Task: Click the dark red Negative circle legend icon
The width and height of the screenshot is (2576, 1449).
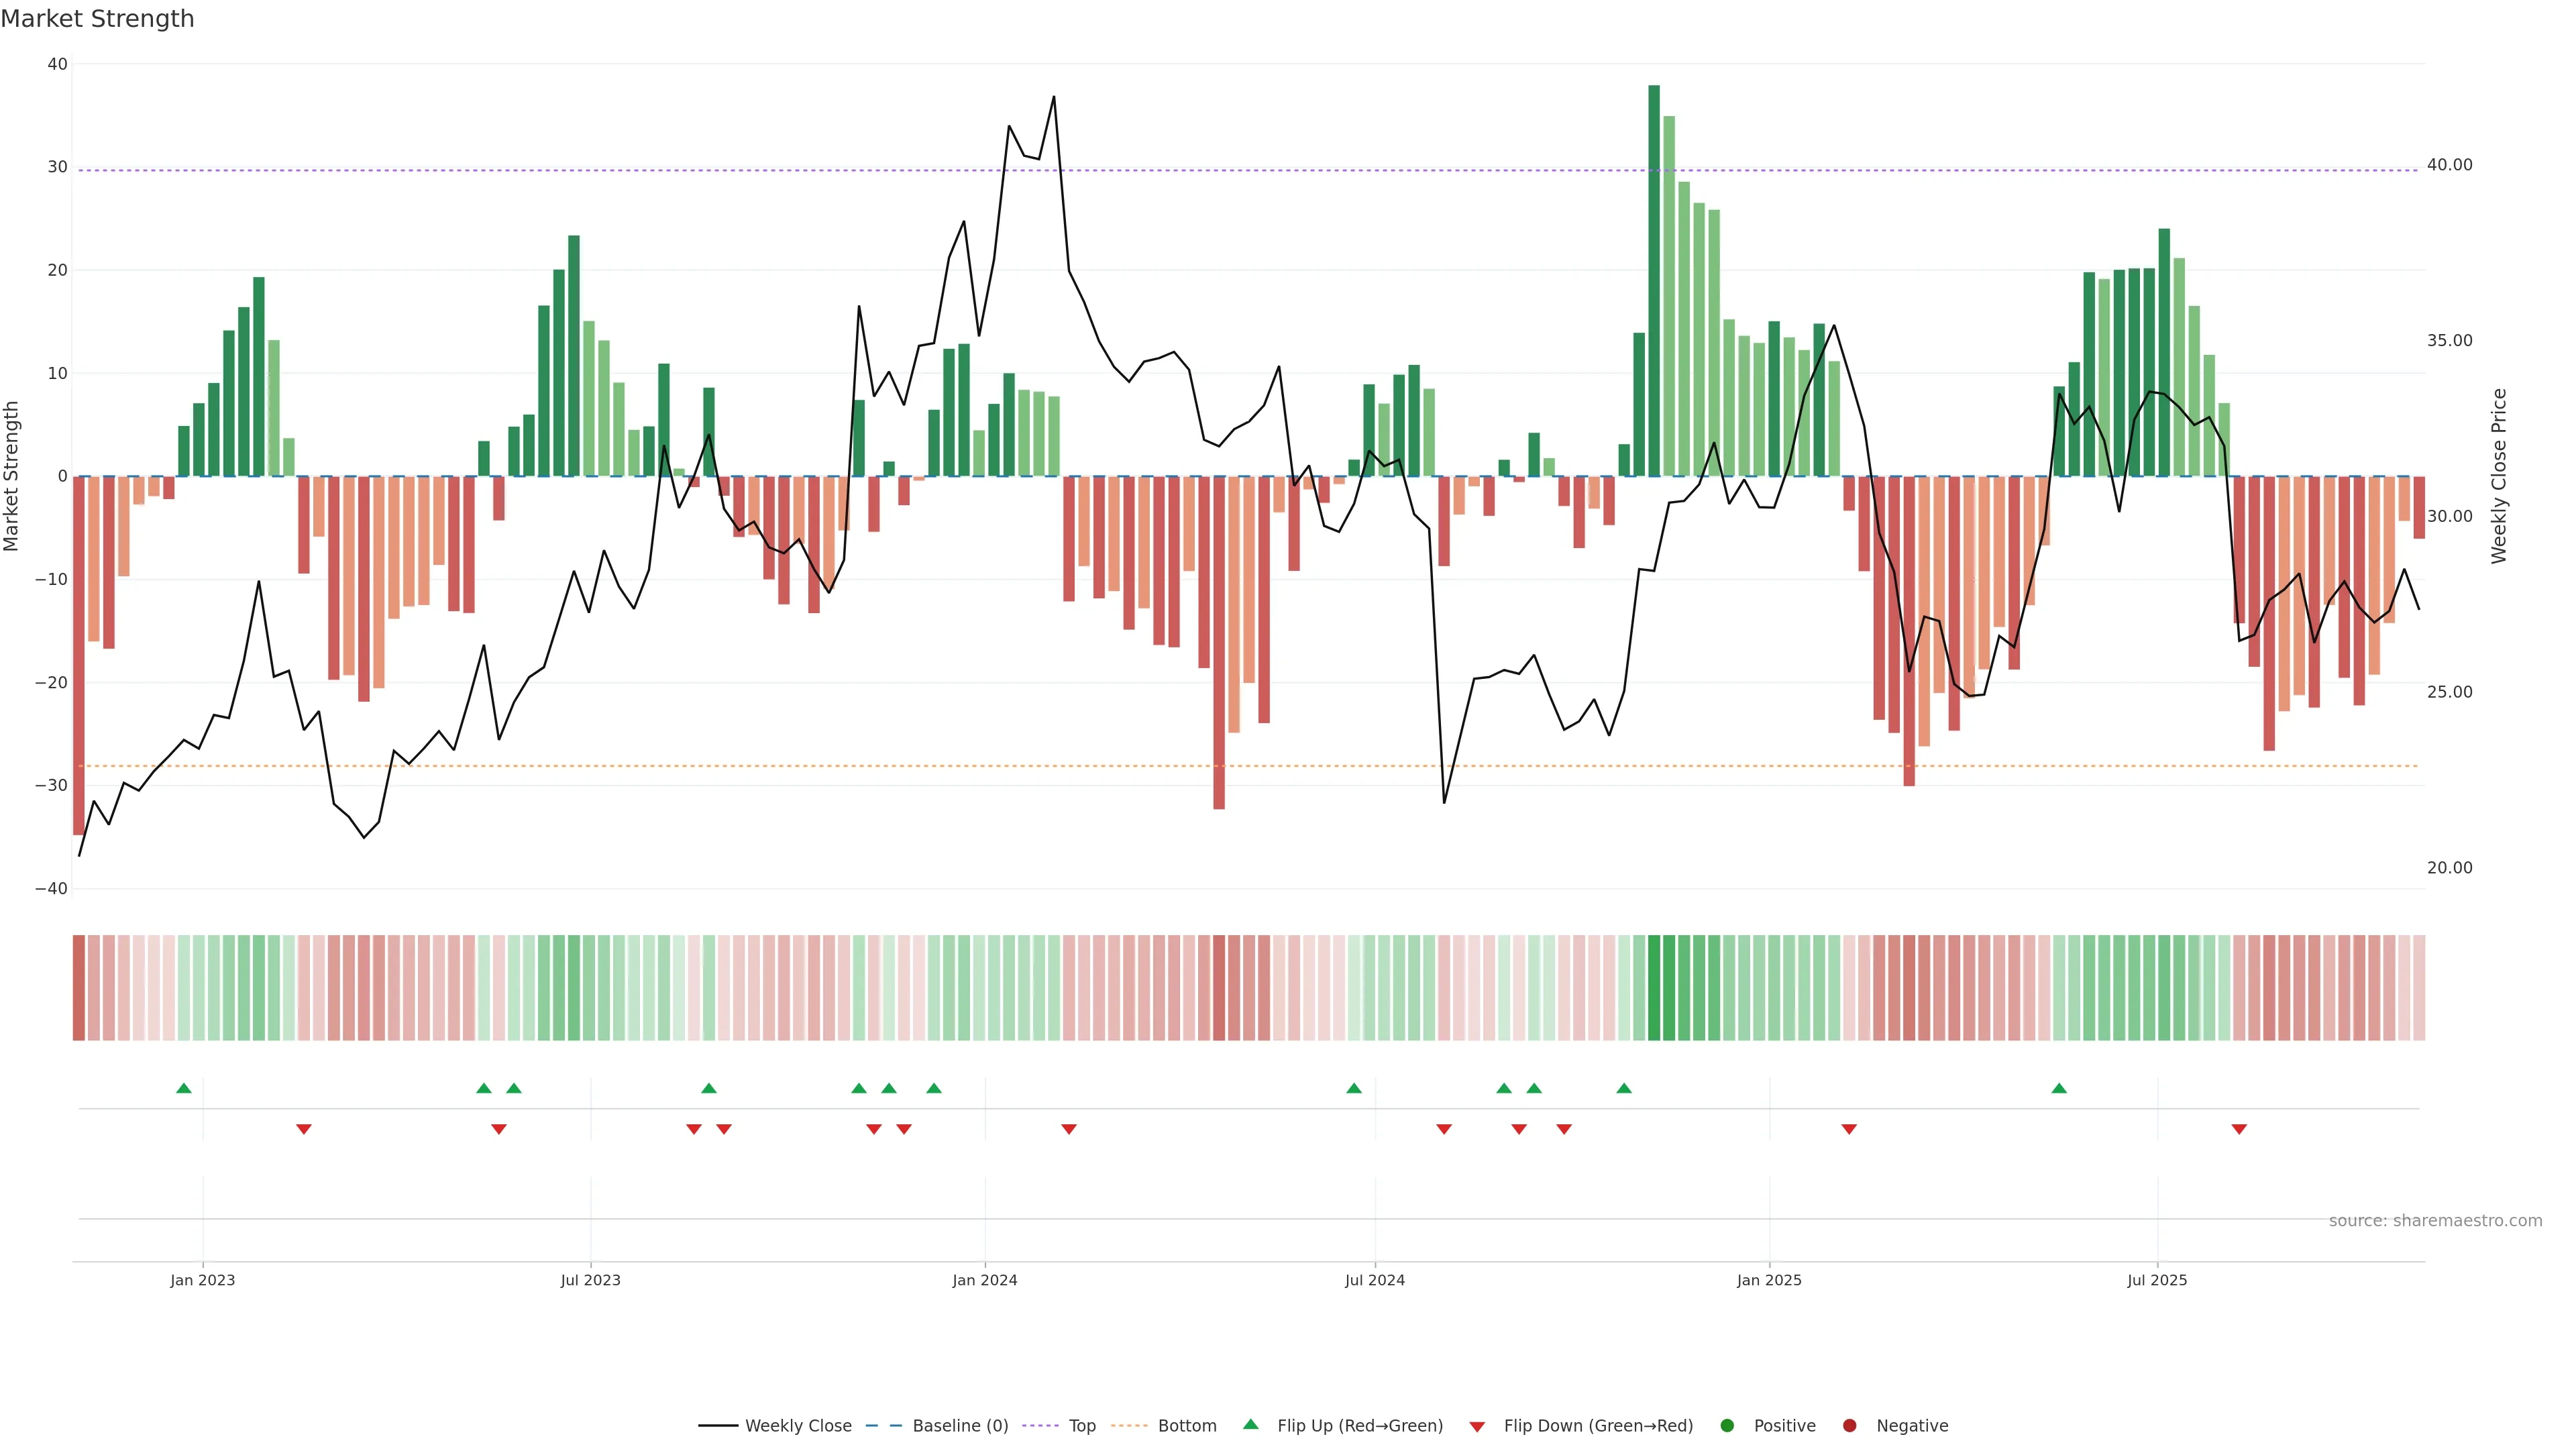Action: pos(1849,1426)
